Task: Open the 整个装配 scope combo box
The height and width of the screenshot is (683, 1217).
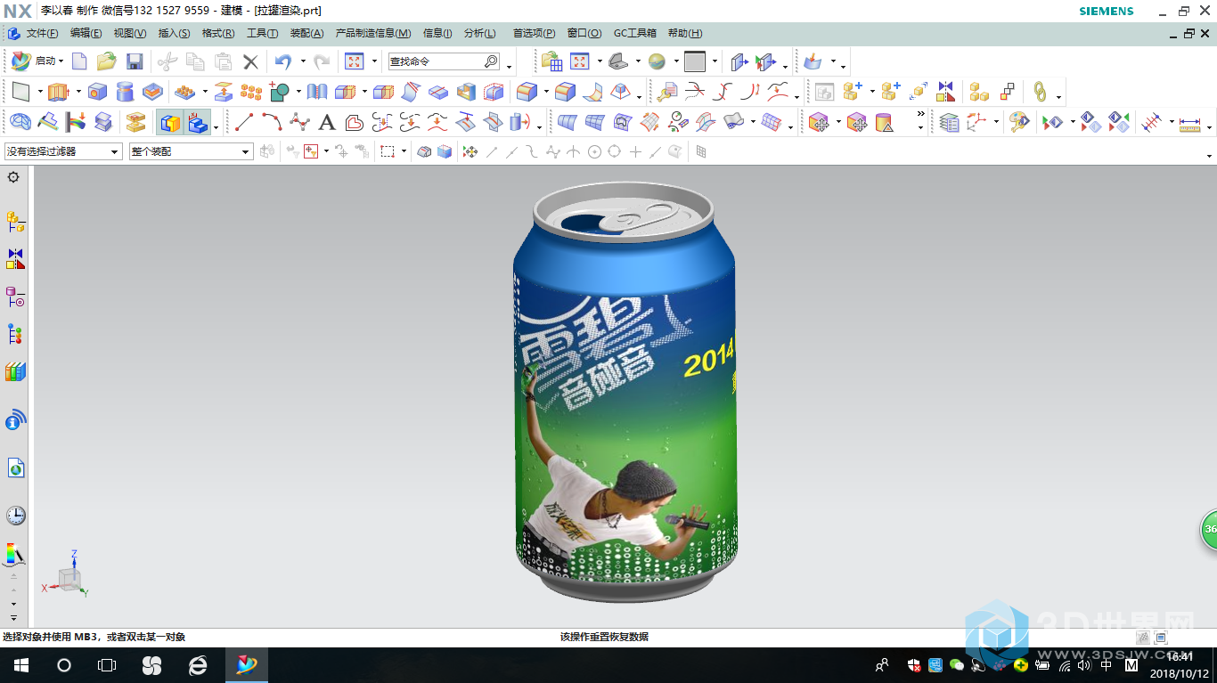Action: 191,151
